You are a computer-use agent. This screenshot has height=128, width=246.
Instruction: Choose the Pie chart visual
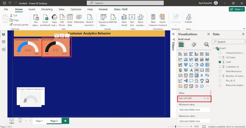pyautogui.click(x=196, y=65)
